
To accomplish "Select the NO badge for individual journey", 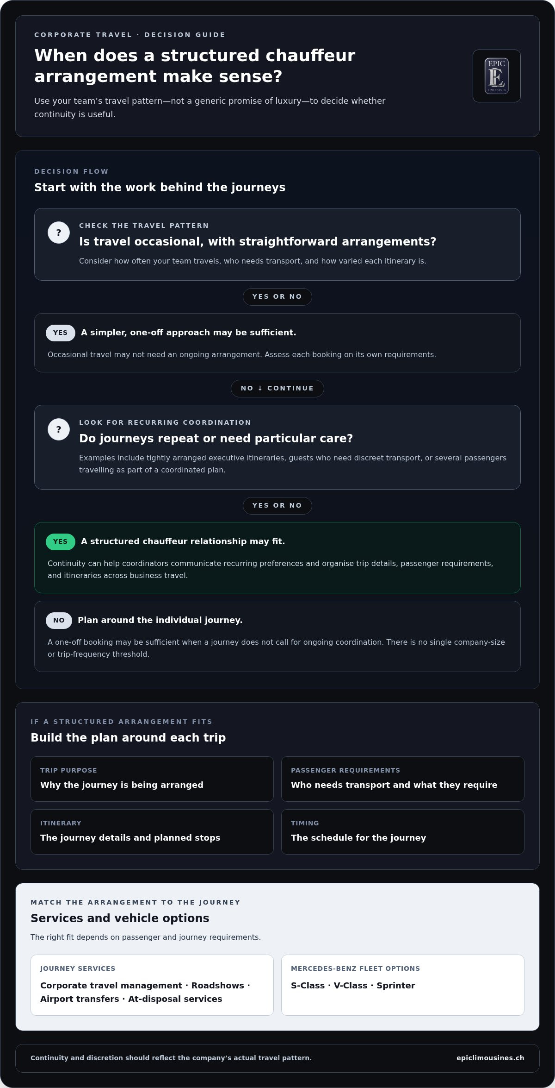I will coord(59,620).
